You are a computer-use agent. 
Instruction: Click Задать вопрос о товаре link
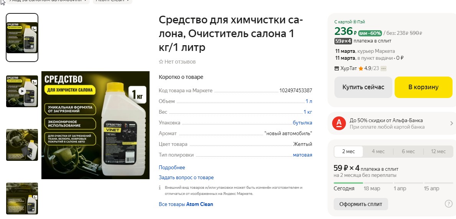point(186,178)
